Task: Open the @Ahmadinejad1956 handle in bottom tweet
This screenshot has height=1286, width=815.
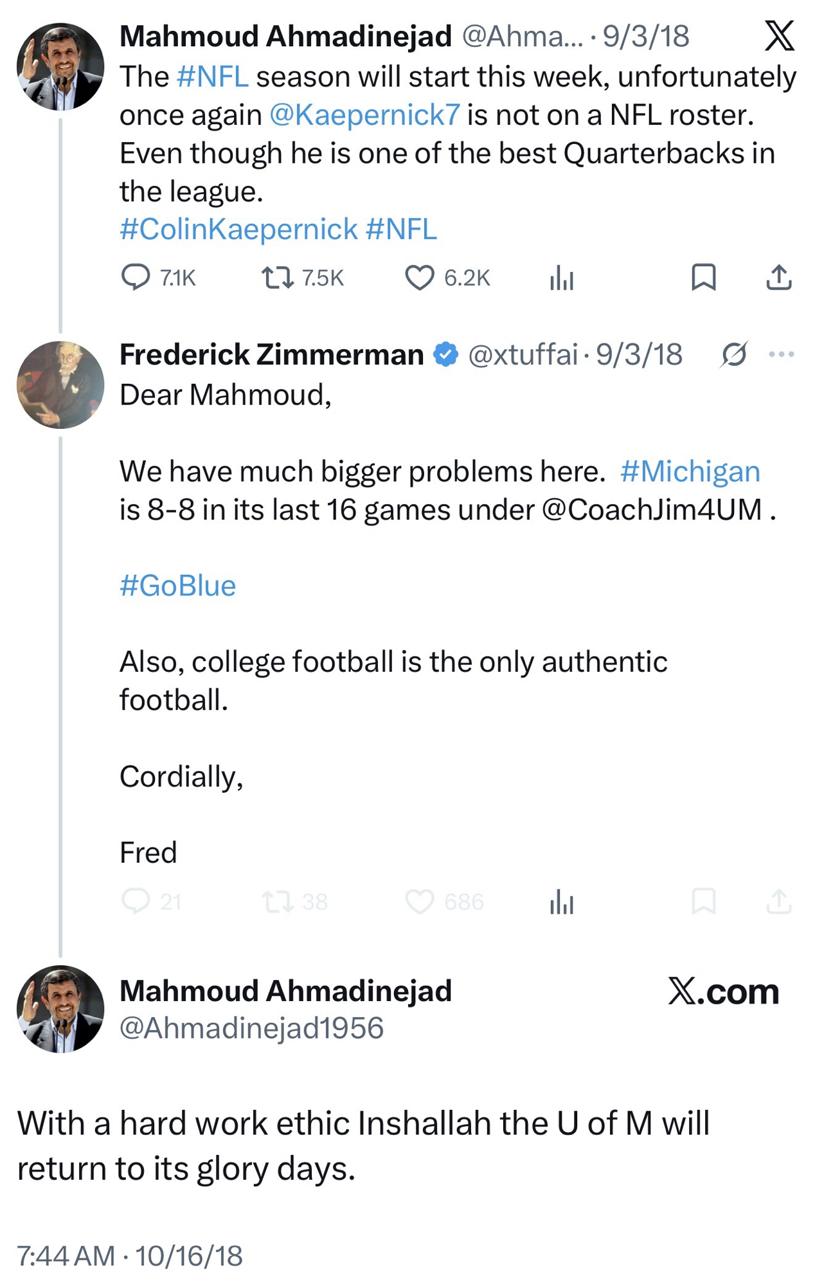Action: tap(251, 1028)
